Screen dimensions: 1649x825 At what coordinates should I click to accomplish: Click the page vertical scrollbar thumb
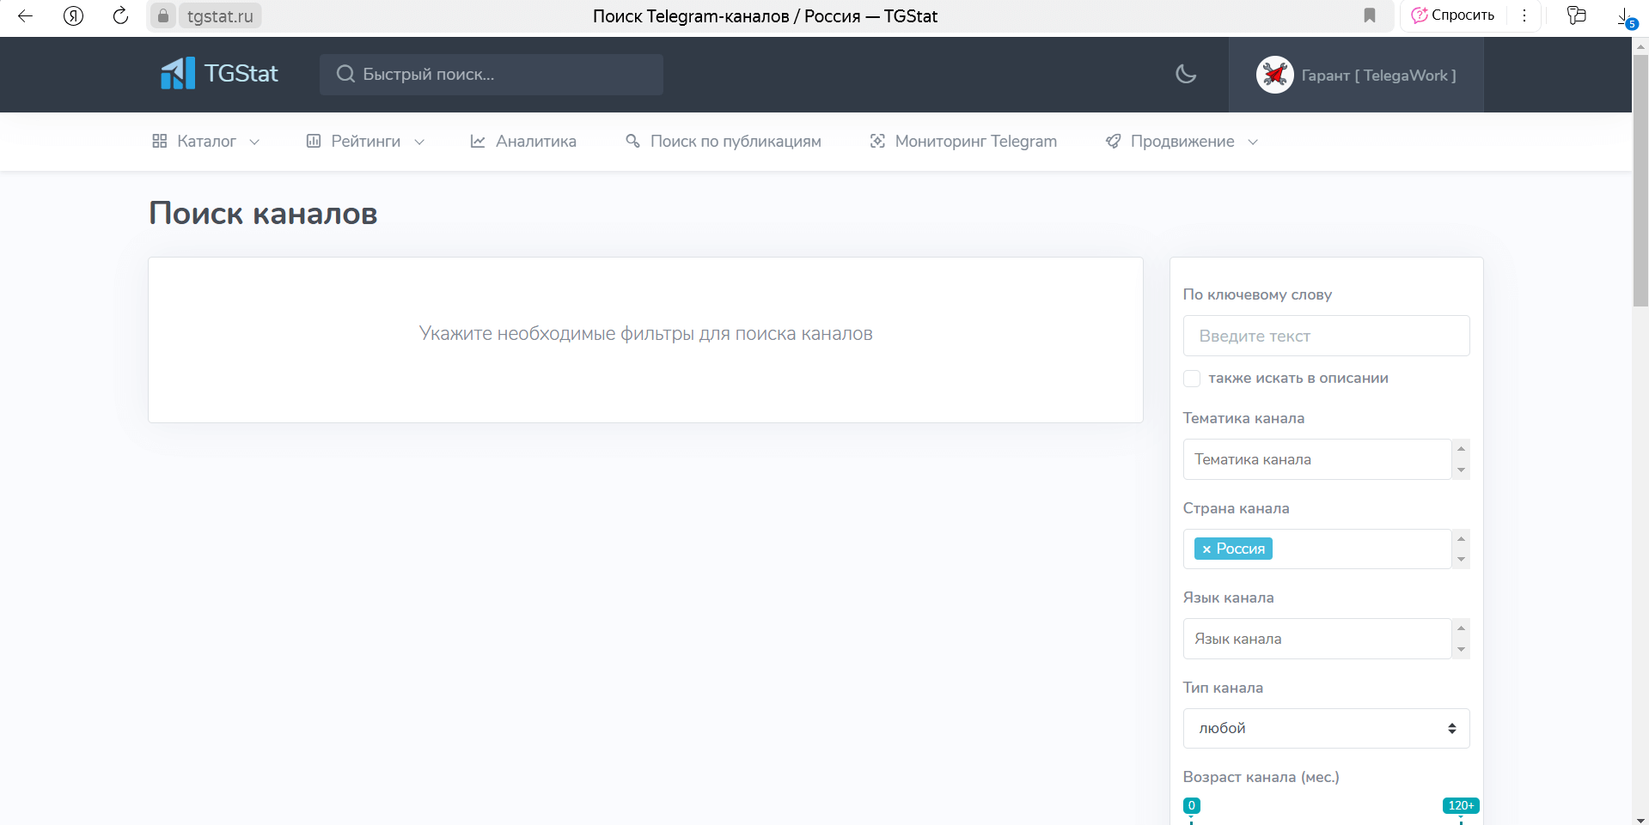tap(1640, 180)
